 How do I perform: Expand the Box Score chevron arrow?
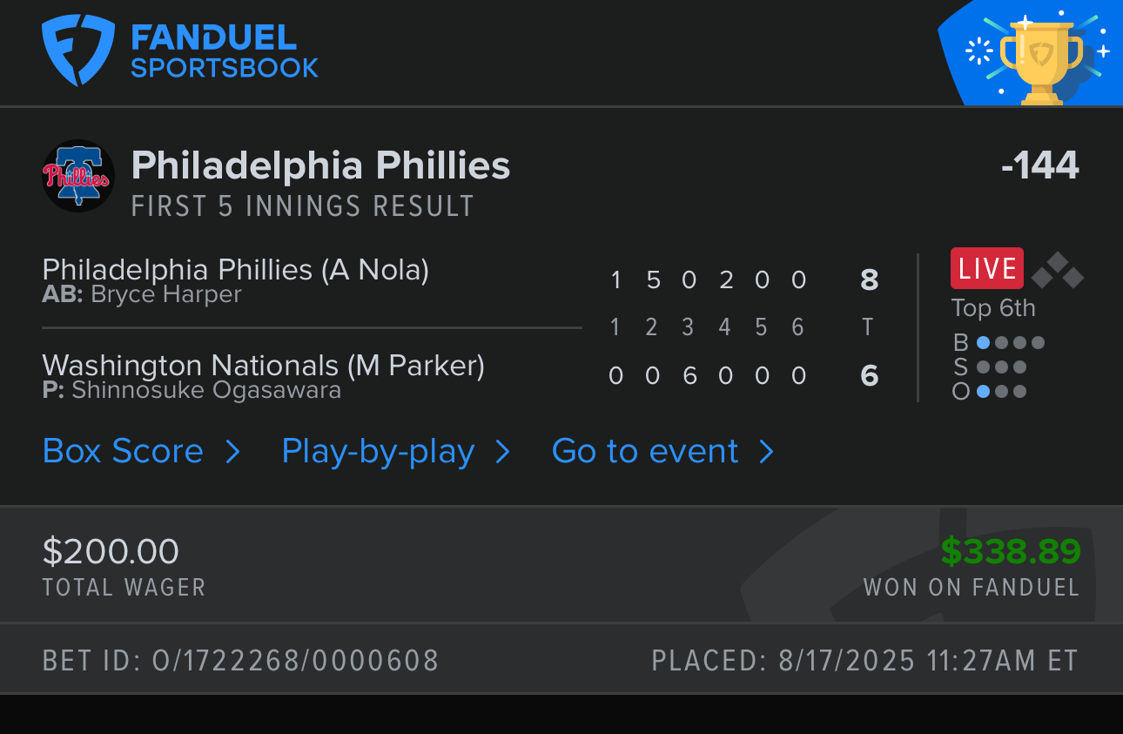coord(232,452)
